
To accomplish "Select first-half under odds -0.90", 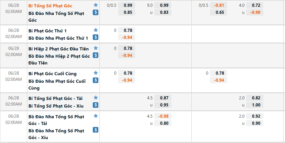I will (x=255, y=12).
